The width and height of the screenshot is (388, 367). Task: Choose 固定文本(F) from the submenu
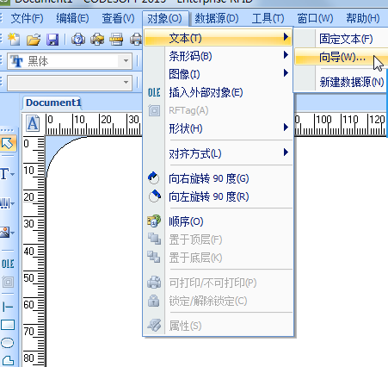346,39
